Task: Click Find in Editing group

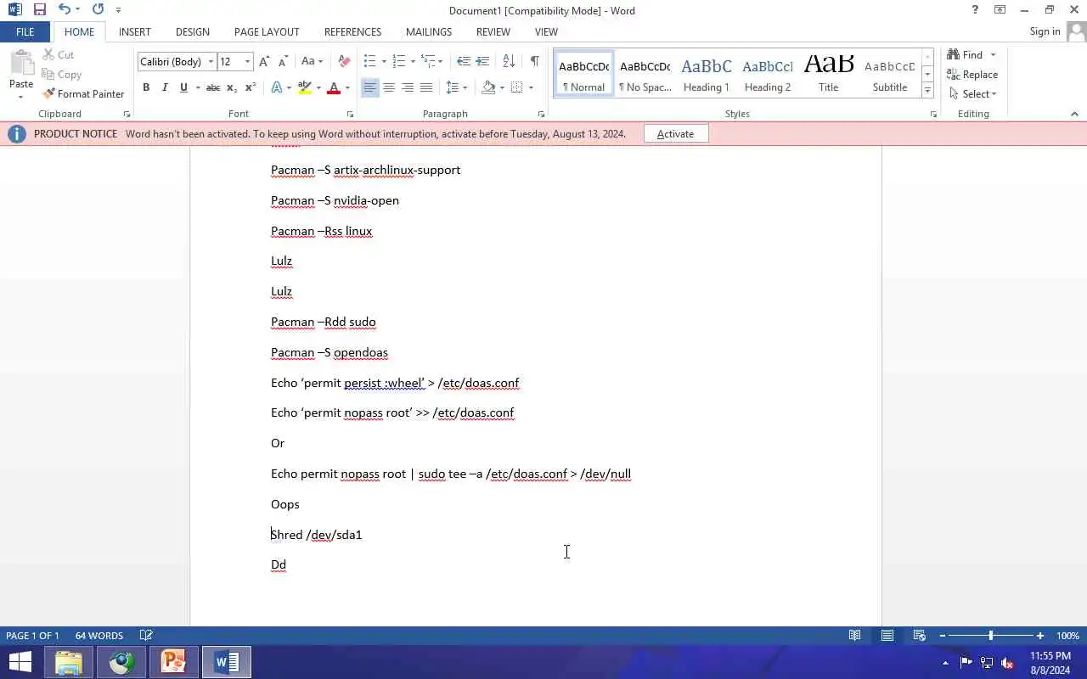Action: (x=965, y=54)
